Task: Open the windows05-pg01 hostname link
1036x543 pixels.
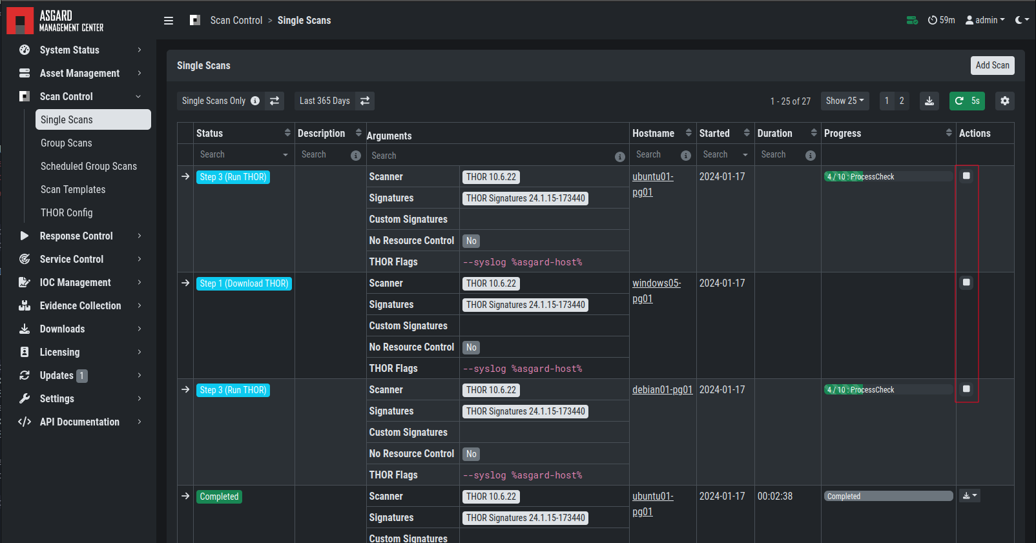Action: [656, 291]
